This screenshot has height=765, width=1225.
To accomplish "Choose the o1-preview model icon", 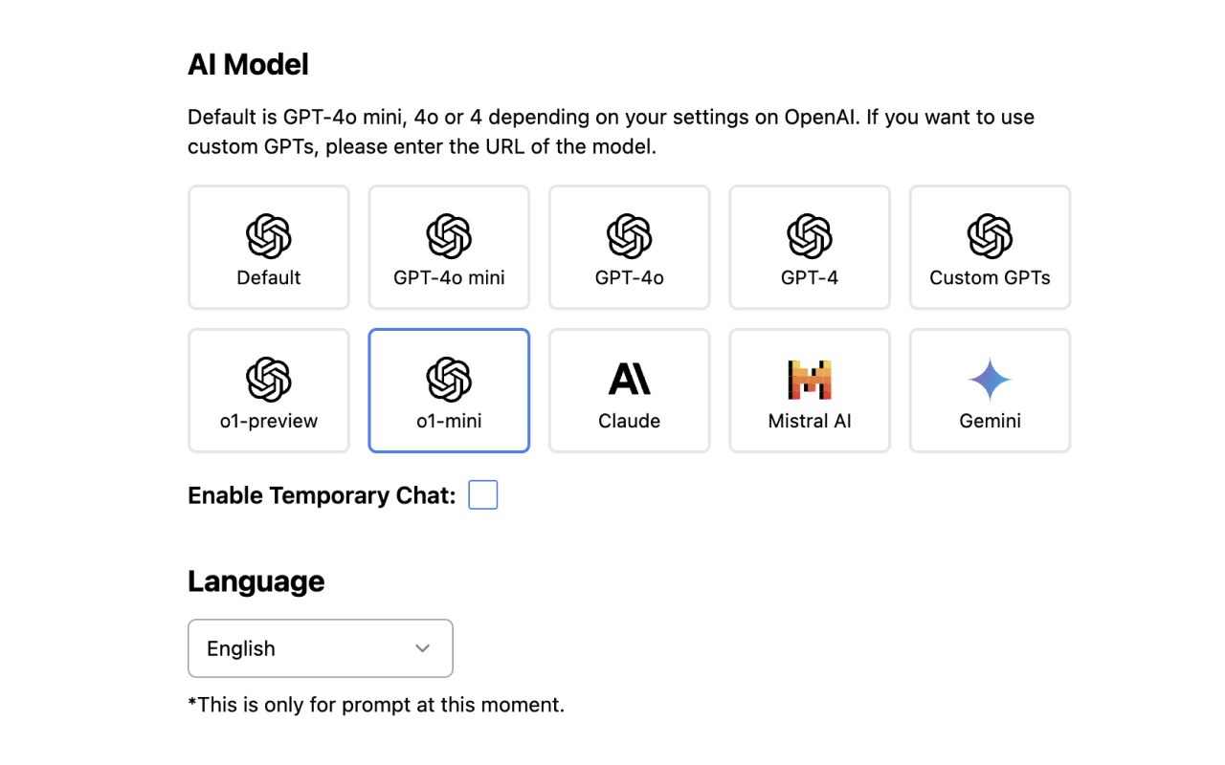I will pos(269,379).
